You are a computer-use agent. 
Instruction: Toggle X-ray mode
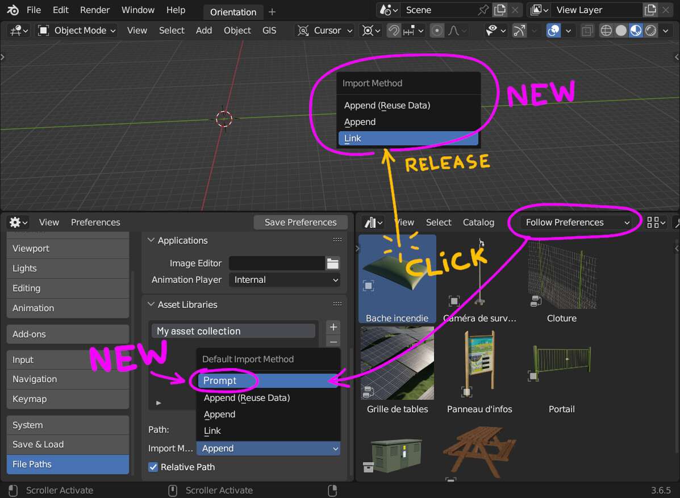click(x=587, y=30)
